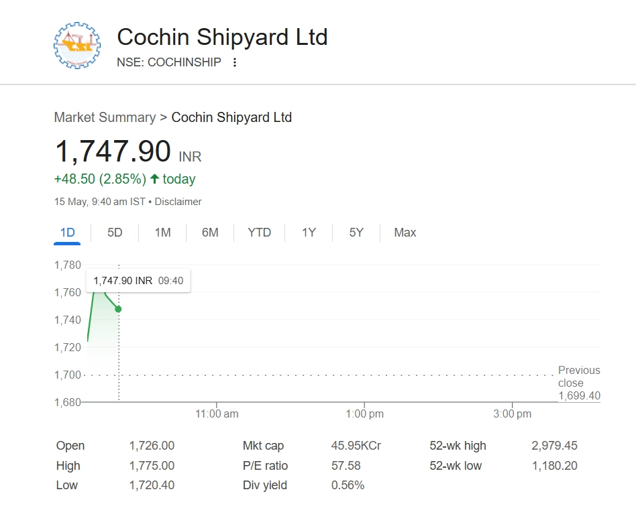The width and height of the screenshot is (636, 508).
Task: Switch to the 5D chart range
Action: pos(115,233)
